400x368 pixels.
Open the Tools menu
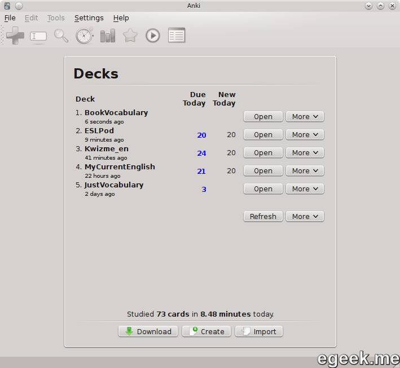(x=56, y=18)
